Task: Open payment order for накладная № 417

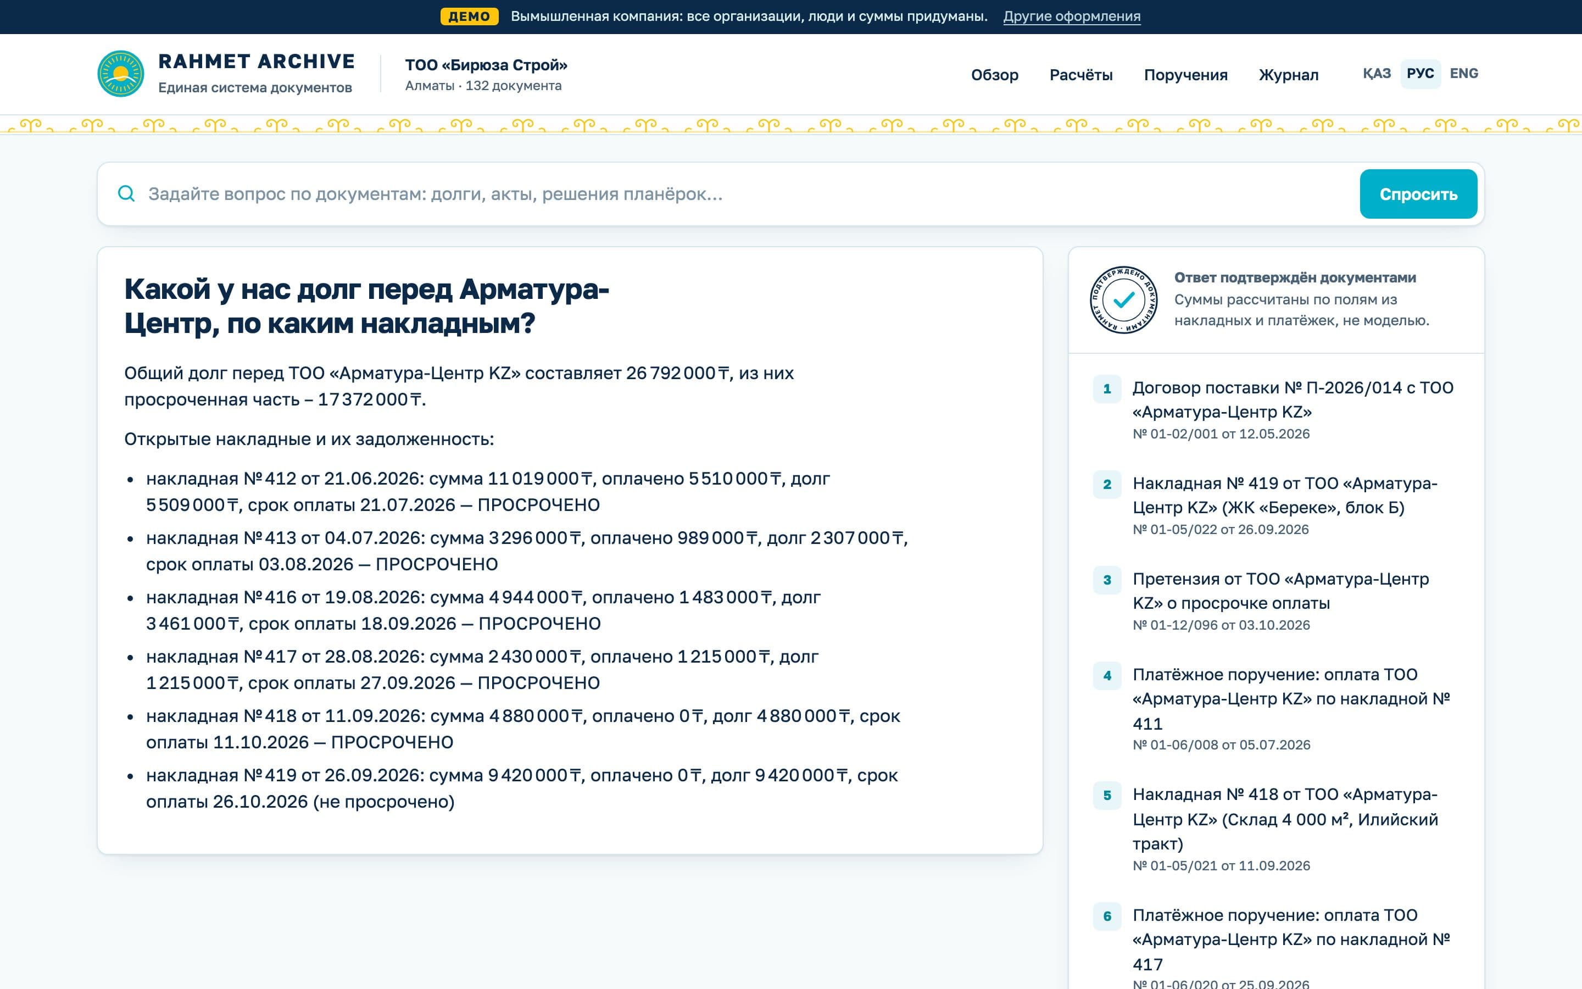Action: [1291, 940]
